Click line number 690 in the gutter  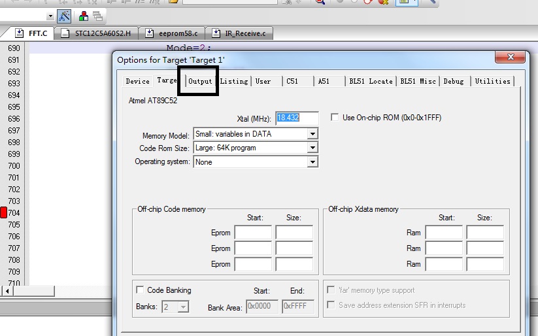point(14,48)
